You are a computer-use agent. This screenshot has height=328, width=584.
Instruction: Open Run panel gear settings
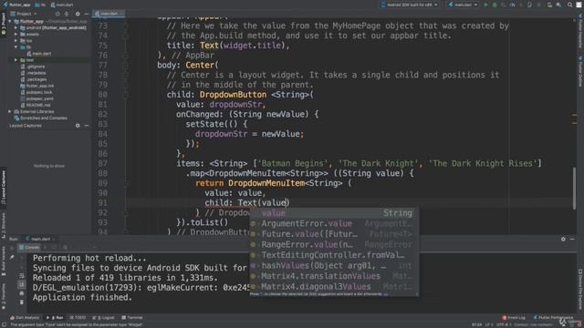click(563, 239)
